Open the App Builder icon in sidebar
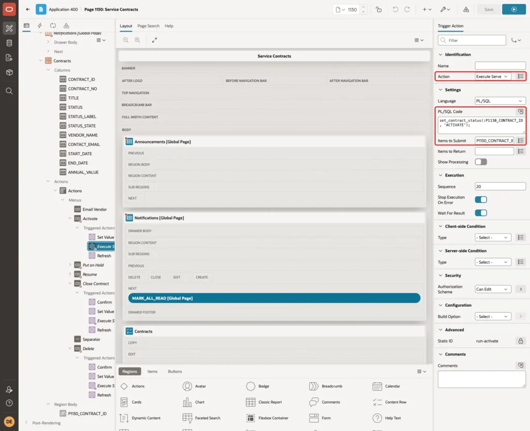The height and width of the screenshot is (431, 530). click(9, 28)
